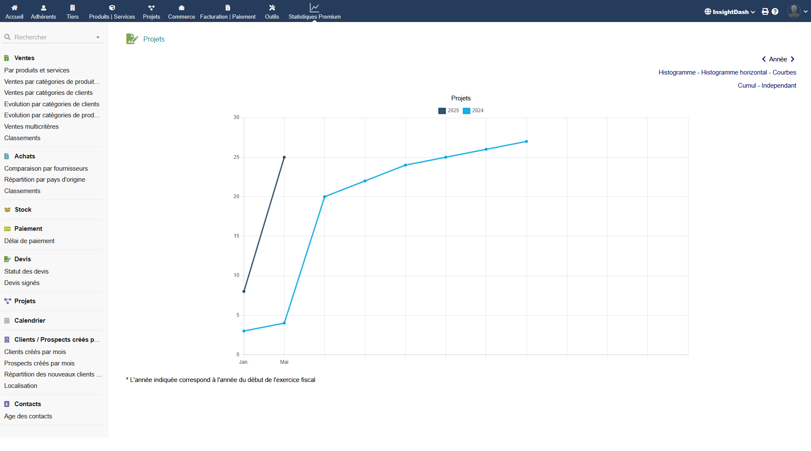811x451 pixels.
Task: Open the Adhérents members icon
Action: click(43, 8)
